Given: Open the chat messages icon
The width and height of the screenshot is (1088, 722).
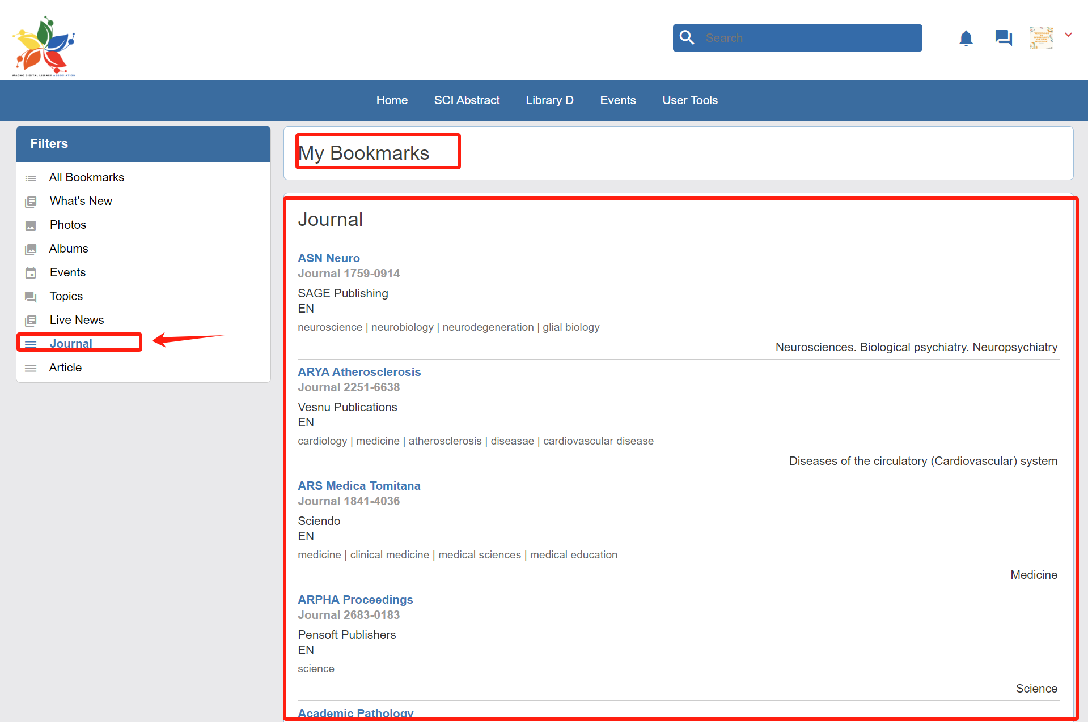Looking at the screenshot, I should [x=1003, y=38].
